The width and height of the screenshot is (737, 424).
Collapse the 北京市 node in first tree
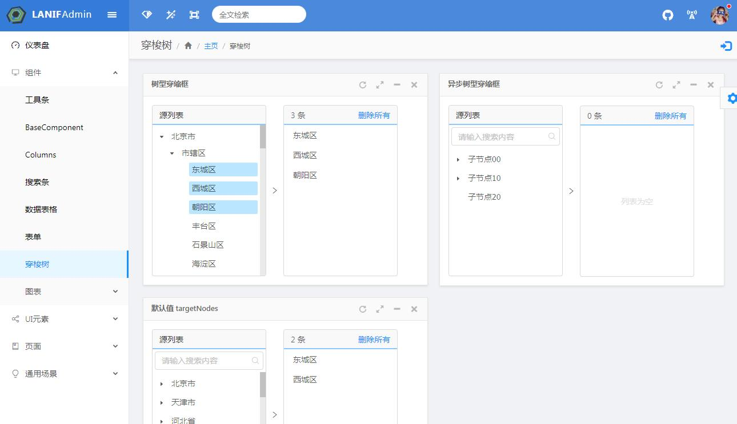pyautogui.click(x=162, y=137)
